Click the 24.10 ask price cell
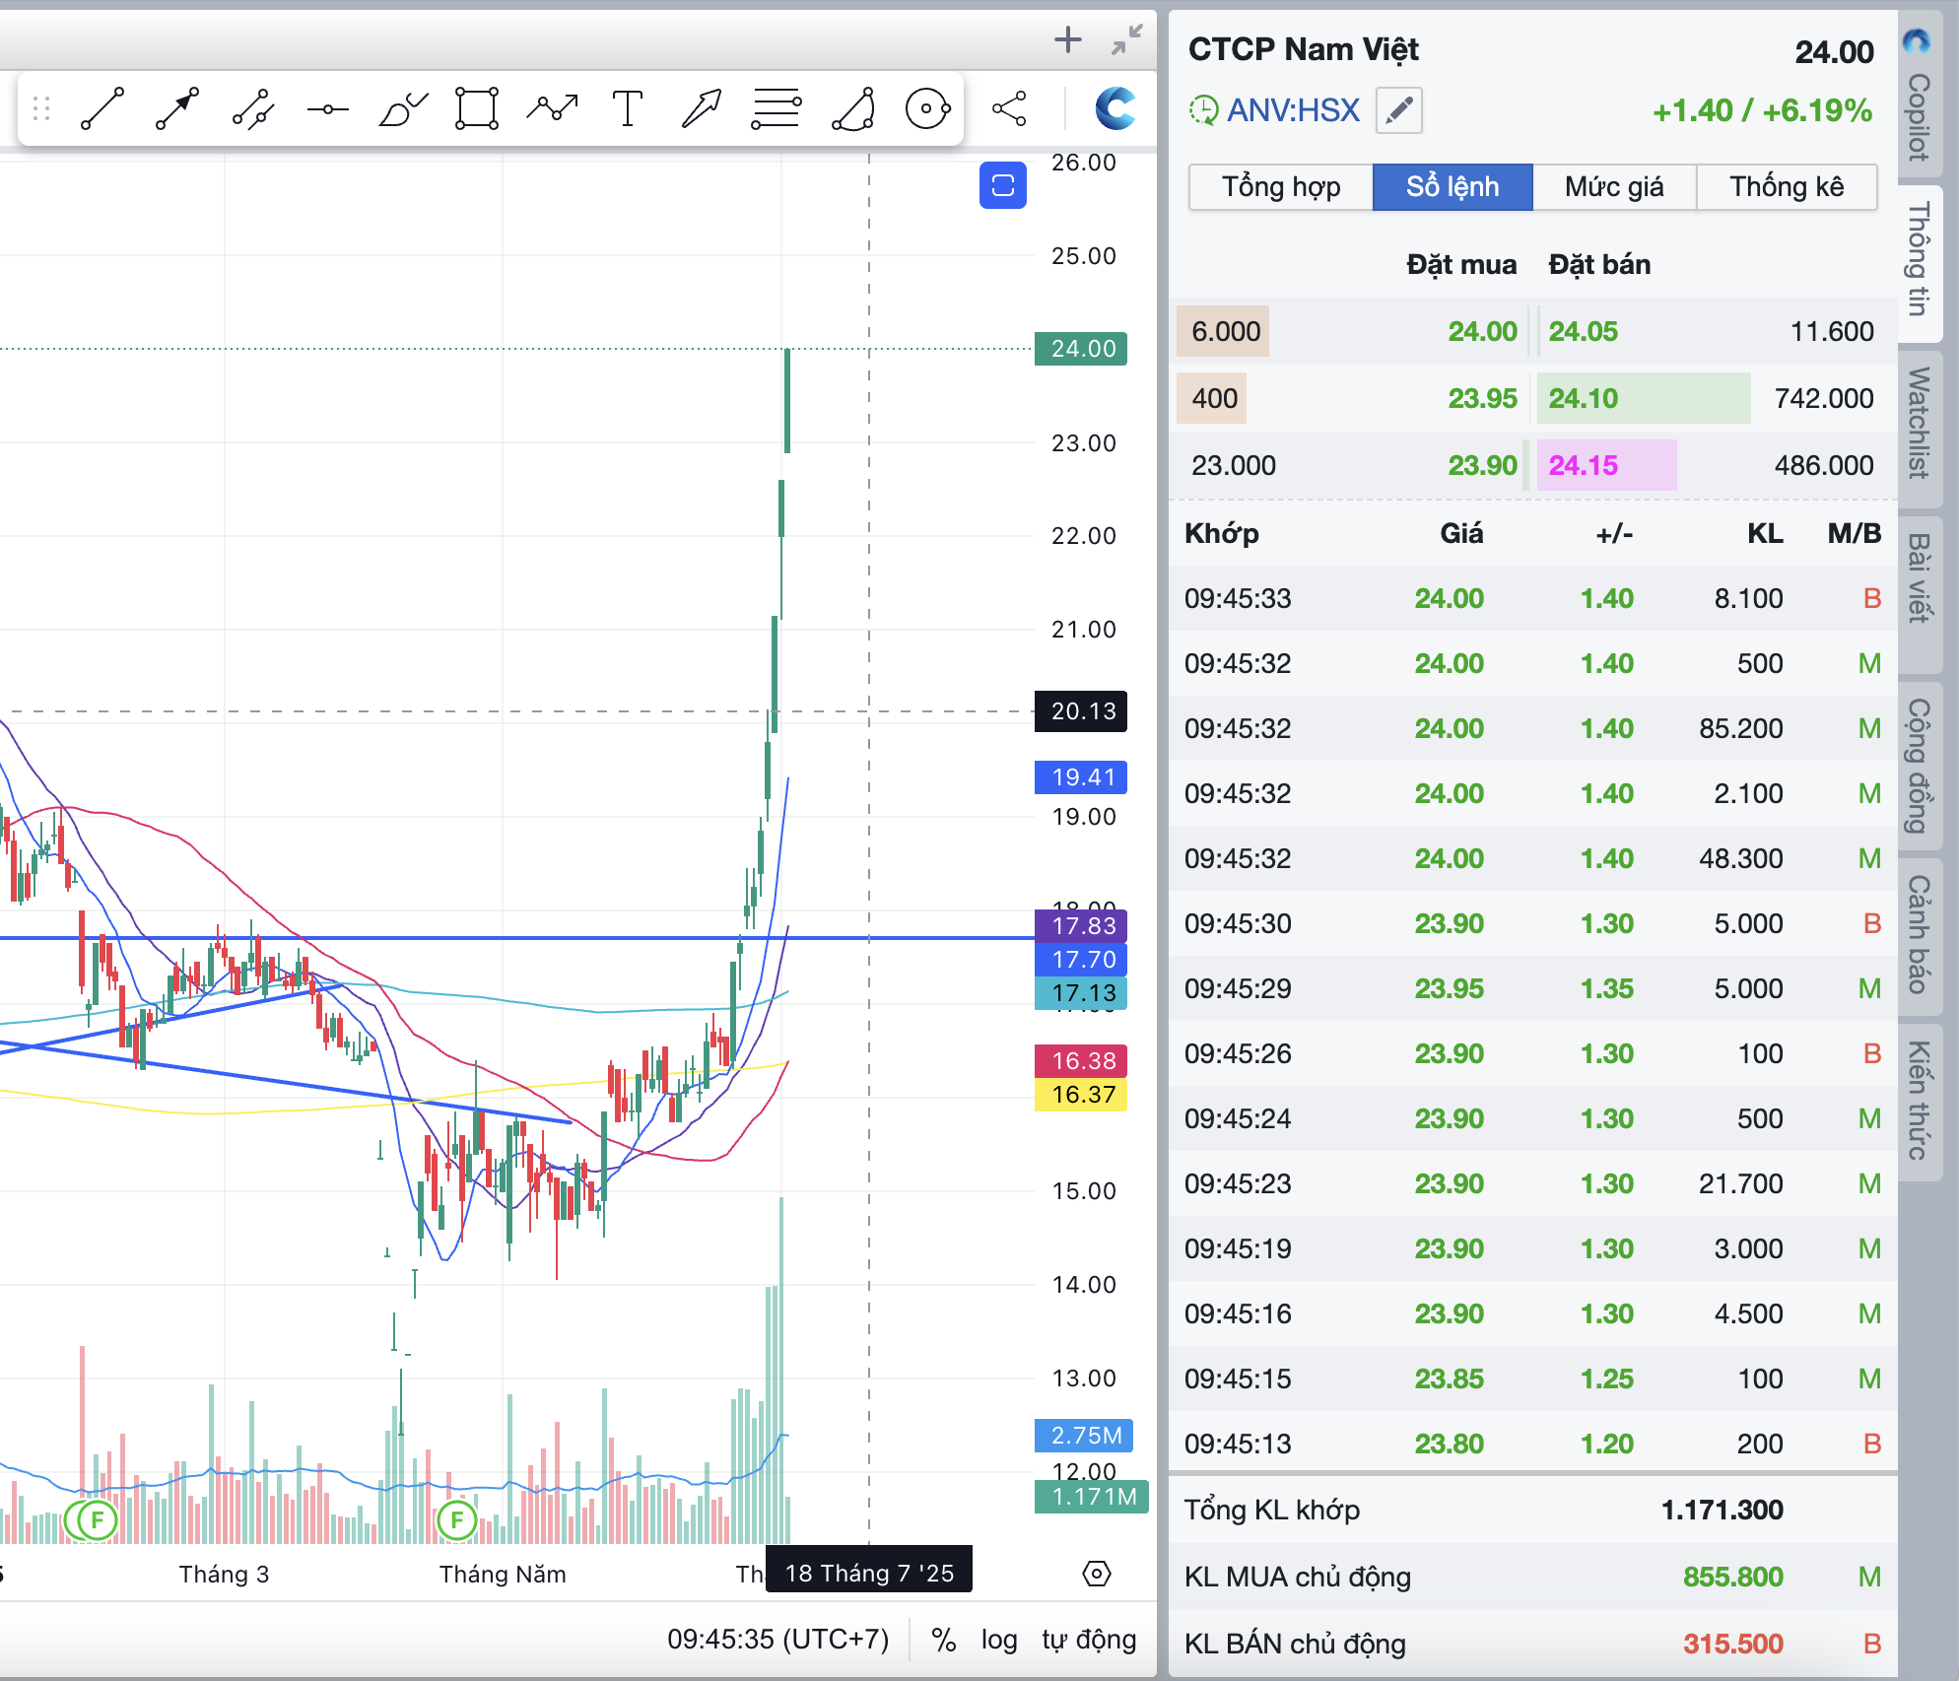Viewport: 1959px width, 1681px height. [1583, 398]
